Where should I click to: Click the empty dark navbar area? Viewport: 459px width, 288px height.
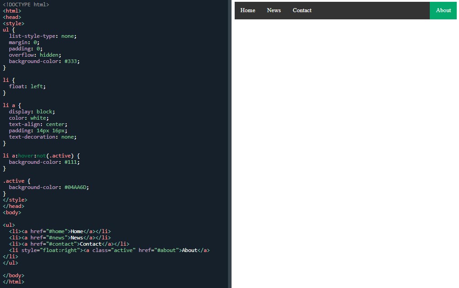369,10
